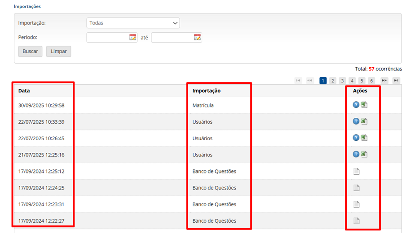Go to previous page of results
Viewport: 415px width, 233px height.
pos(309,81)
